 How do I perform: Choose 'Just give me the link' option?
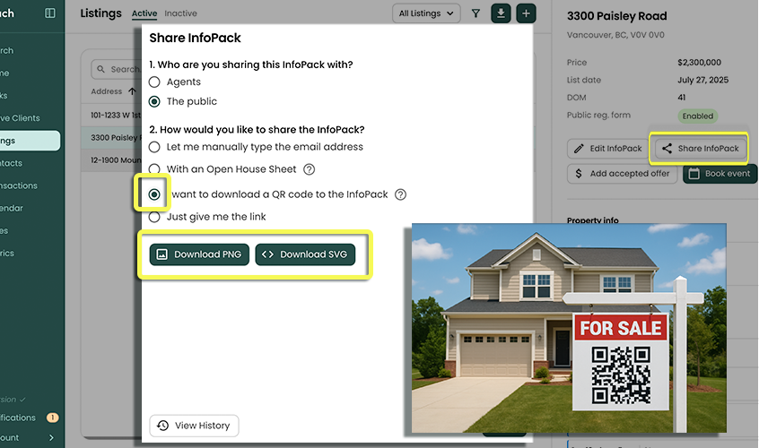154,217
